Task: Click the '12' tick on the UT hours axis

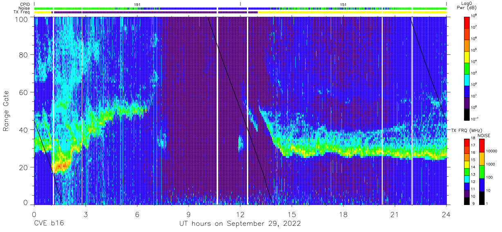Action: [240, 214]
